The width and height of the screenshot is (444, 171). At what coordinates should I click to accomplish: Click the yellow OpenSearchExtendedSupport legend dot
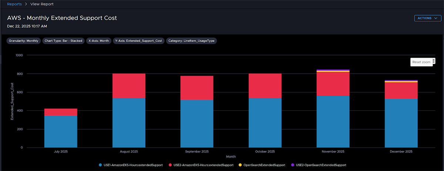pos(240,165)
